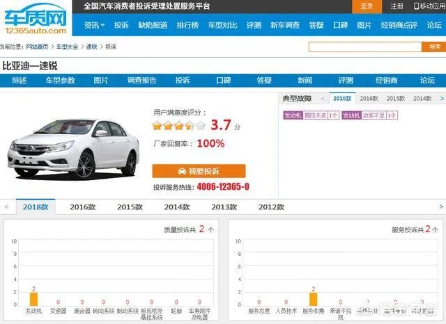
Task: Click the left arrow of model-year tabs
Action: click(x=6, y=206)
